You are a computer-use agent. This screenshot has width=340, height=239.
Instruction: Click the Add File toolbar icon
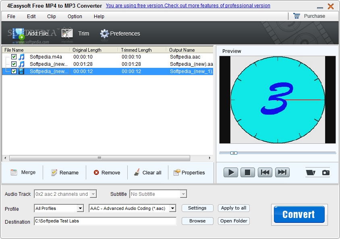(x=19, y=34)
